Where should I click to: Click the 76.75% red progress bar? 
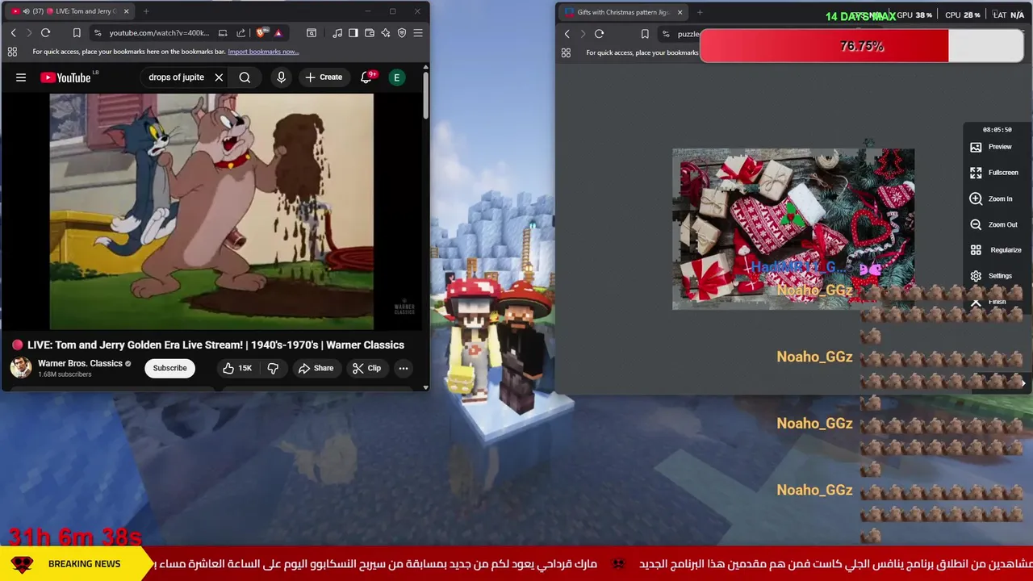click(x=862, y=46)
